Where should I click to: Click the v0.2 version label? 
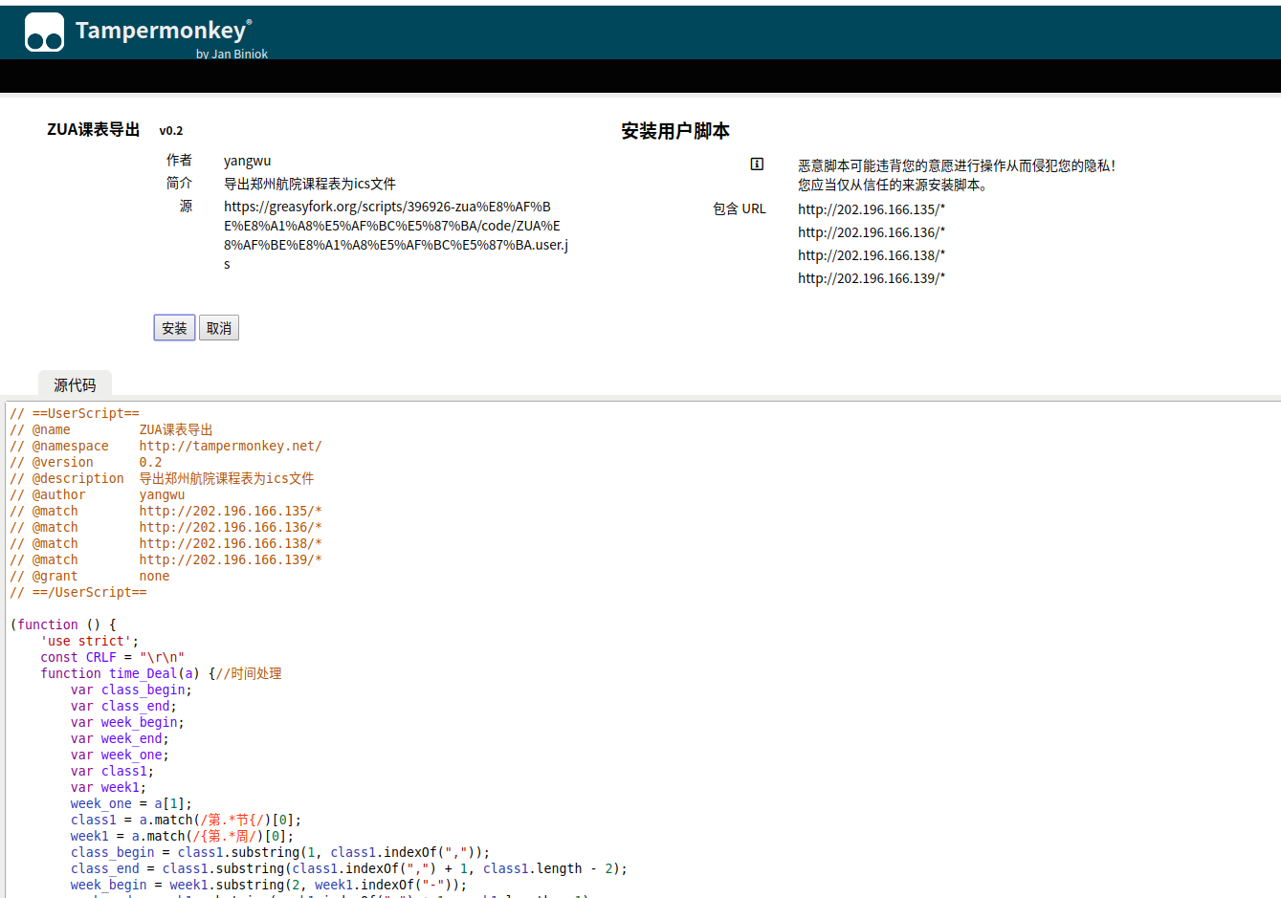(x=170, y=131)
